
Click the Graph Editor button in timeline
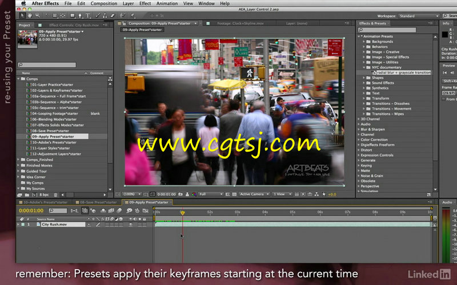[145, 210]
